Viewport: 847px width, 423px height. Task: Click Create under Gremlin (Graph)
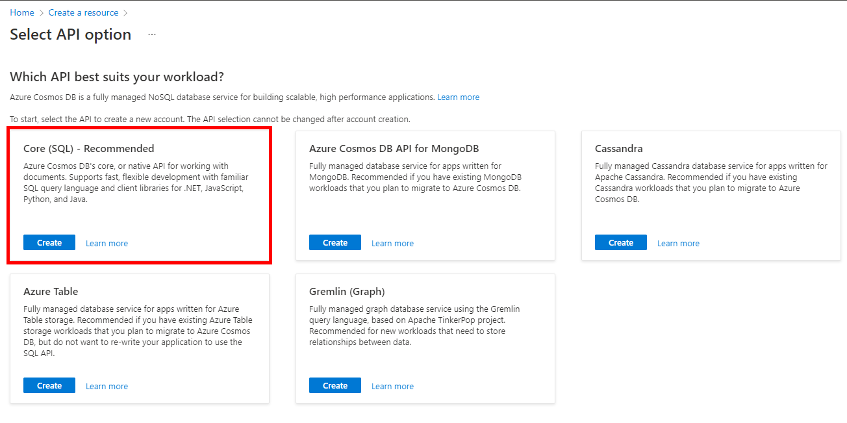(335, 385)
